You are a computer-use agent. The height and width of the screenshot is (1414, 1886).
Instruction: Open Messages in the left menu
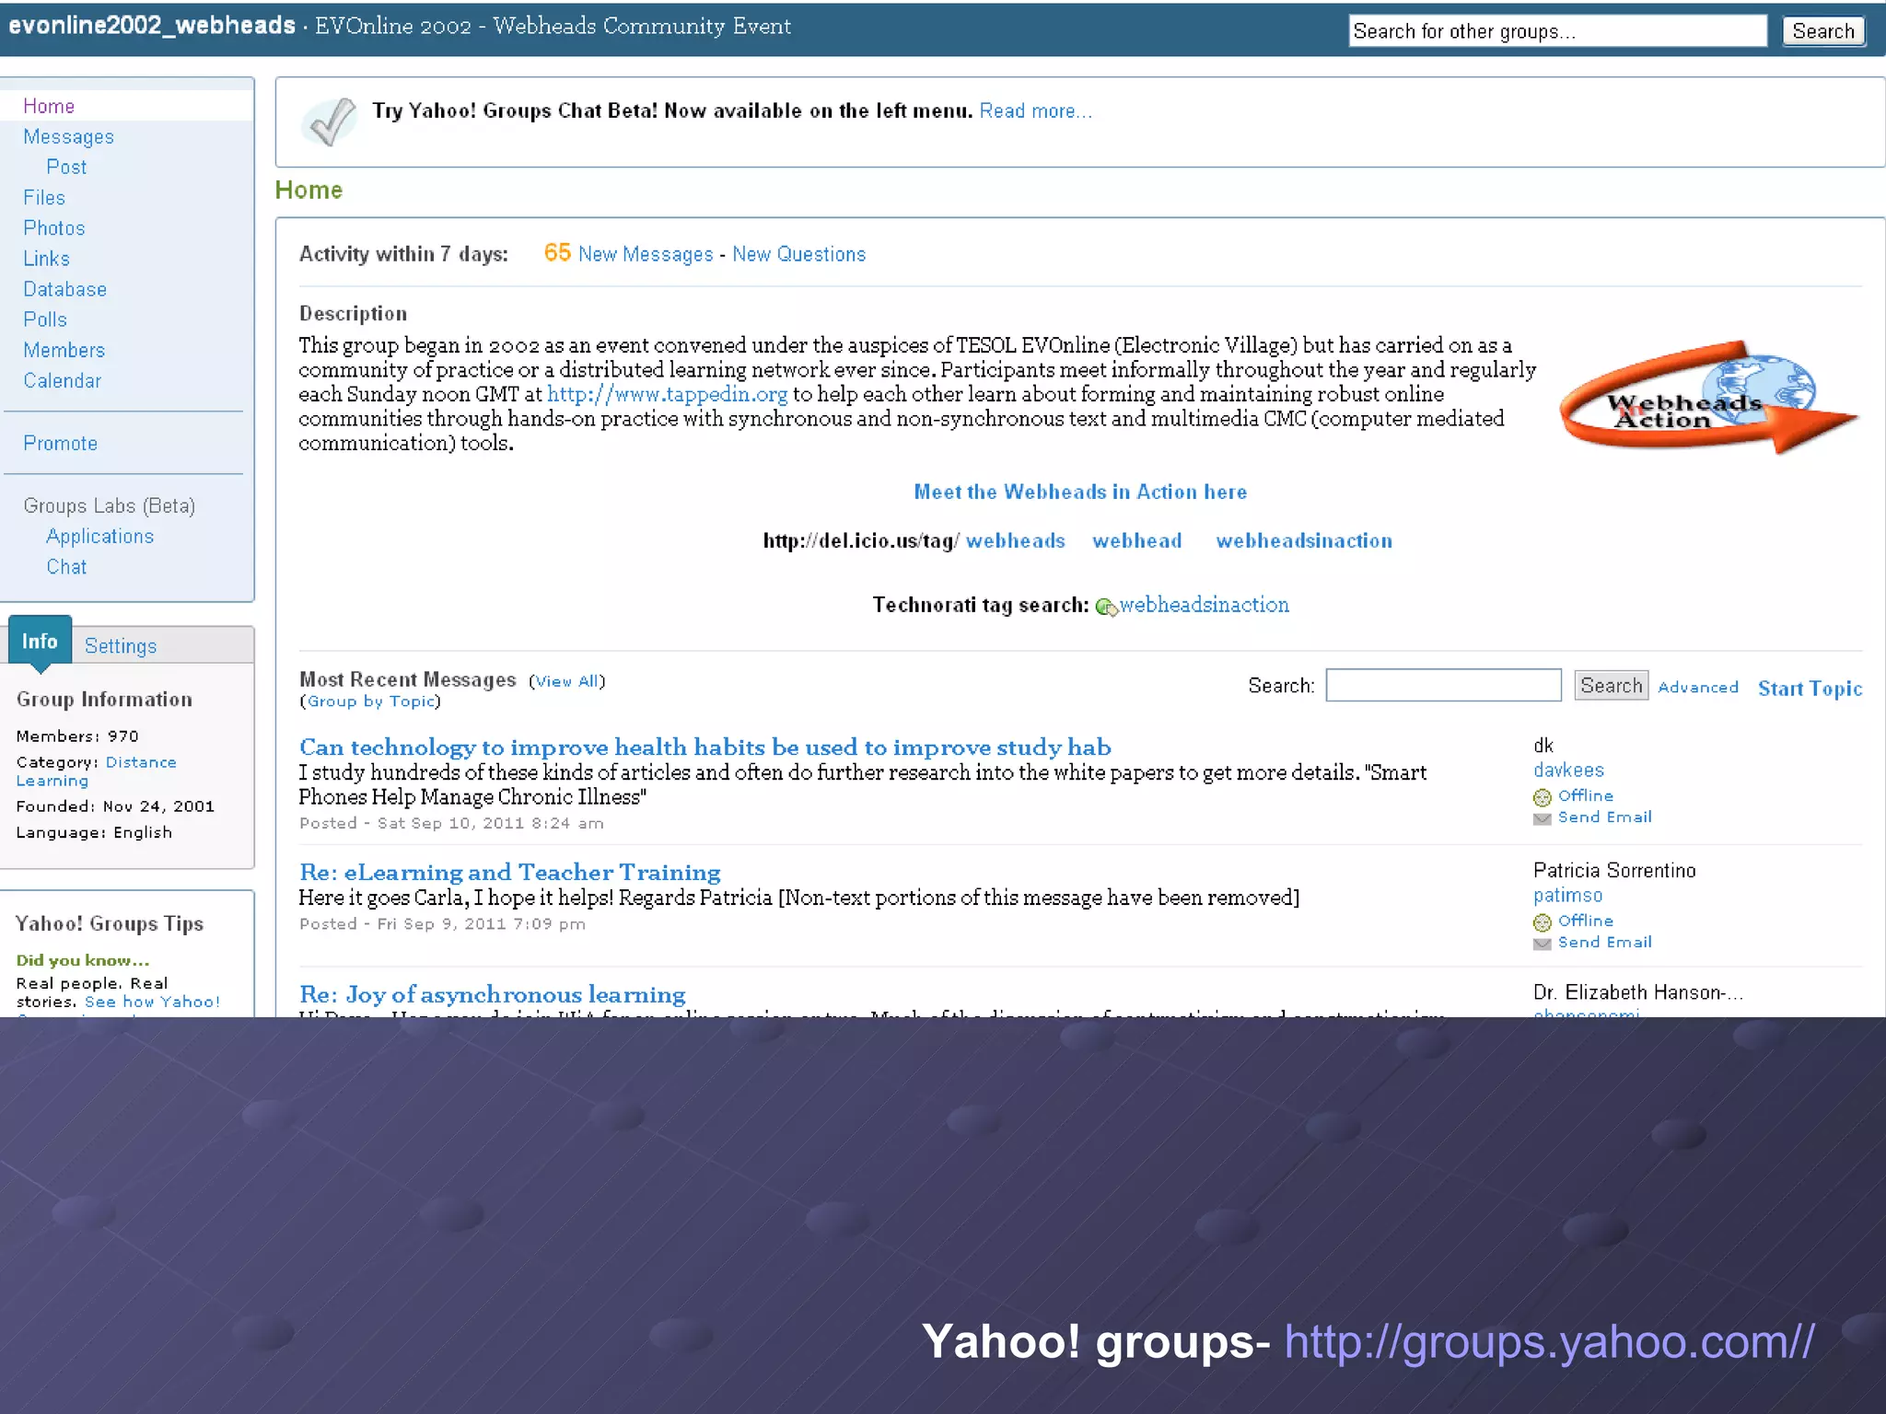(69, 136)
